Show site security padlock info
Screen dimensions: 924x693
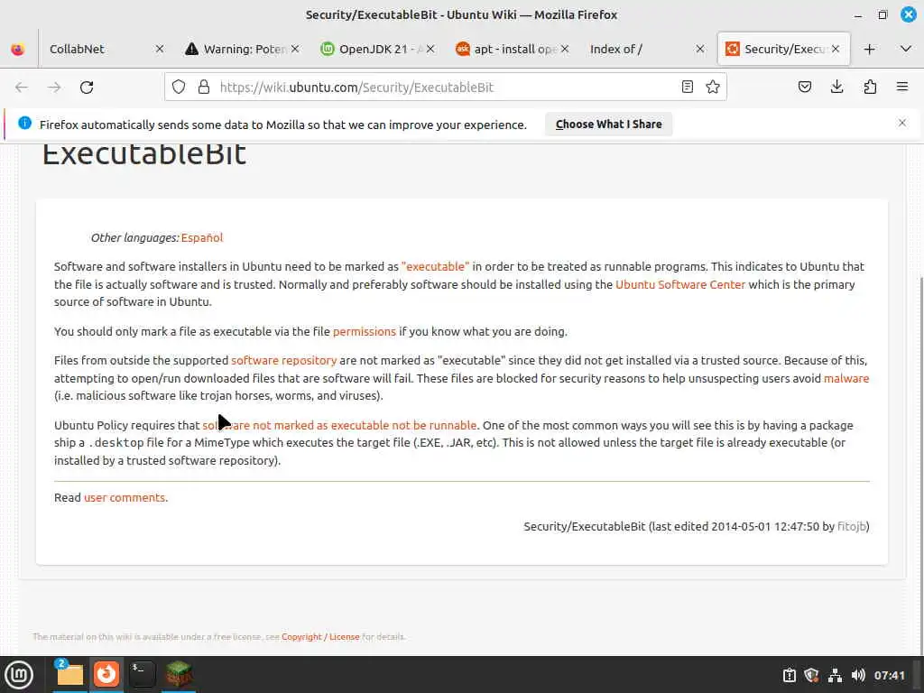click(204, 88)
